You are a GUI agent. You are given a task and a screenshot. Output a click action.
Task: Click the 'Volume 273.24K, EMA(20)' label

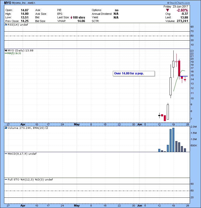26,128
